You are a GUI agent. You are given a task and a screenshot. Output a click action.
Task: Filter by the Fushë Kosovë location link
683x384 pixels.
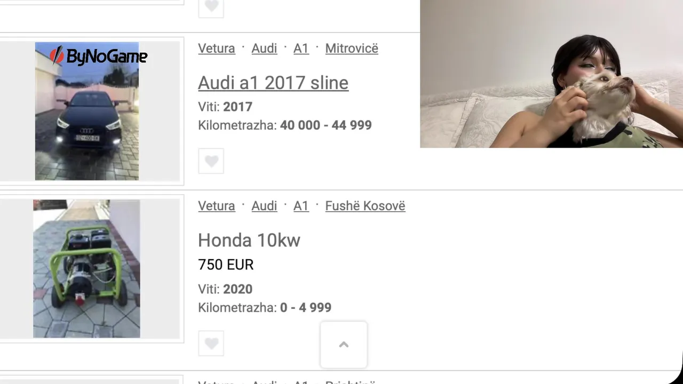[x=365, y=205]
